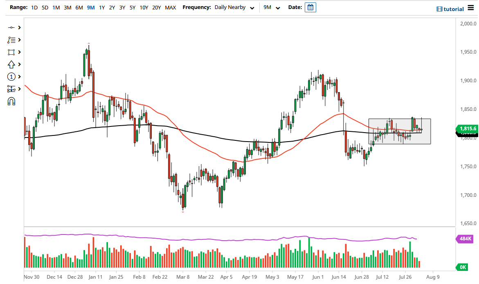The image size is (479, 284).
Task: Set range to 6M
Action: tap(79, 7)
